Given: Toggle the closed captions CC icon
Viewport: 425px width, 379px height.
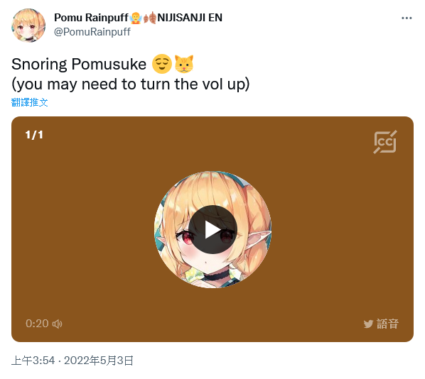Looking at the screenshot, I should [385, 142].
